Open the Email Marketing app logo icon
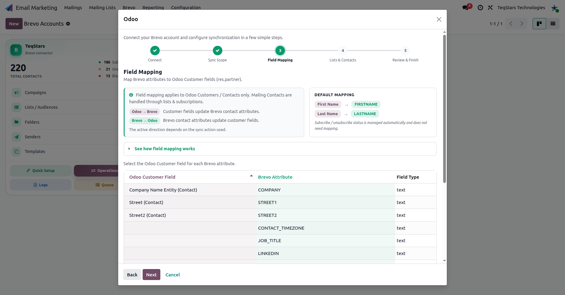Image resolution: width=565 pixels, height=295 pixels. click(9, 8)
